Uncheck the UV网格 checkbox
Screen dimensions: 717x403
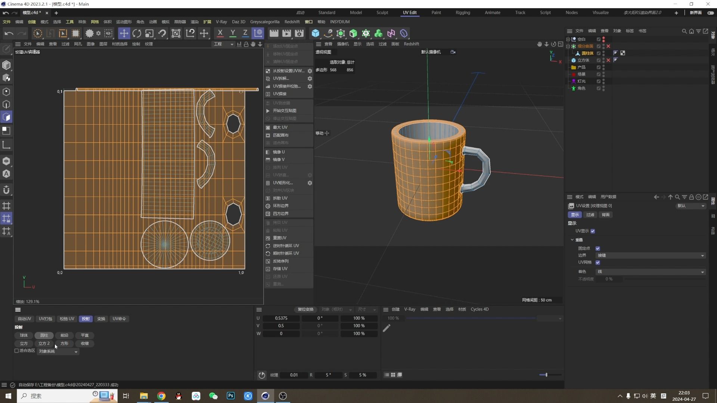597,262
